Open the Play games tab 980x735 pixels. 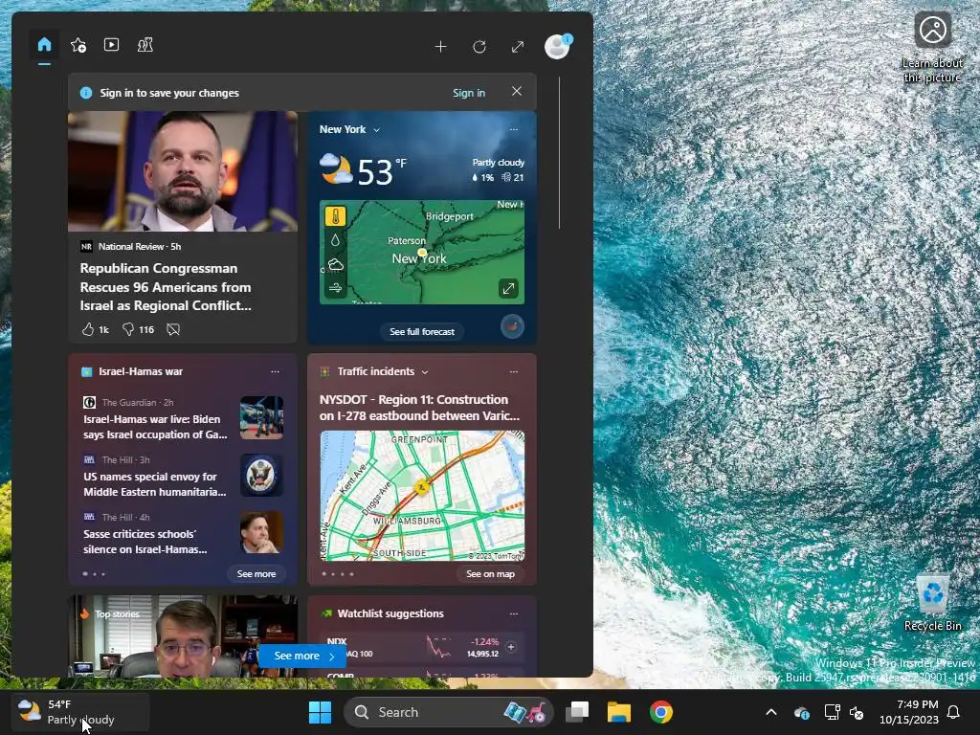click(145, 45)
